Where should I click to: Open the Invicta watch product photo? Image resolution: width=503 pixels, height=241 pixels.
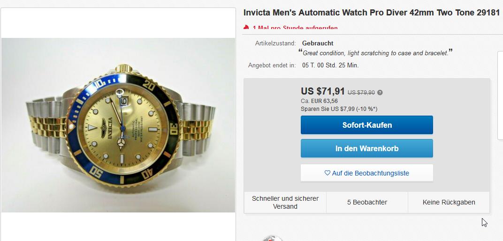(x=118, y=125)
